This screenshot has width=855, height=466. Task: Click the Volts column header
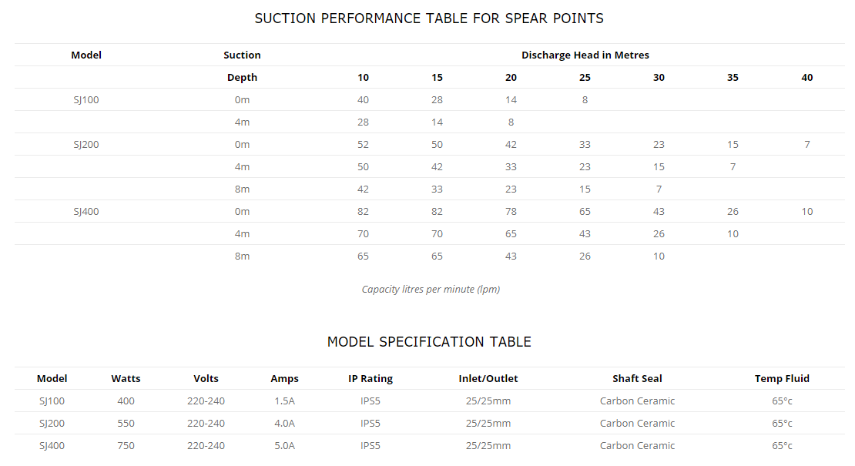coord(206,378)
